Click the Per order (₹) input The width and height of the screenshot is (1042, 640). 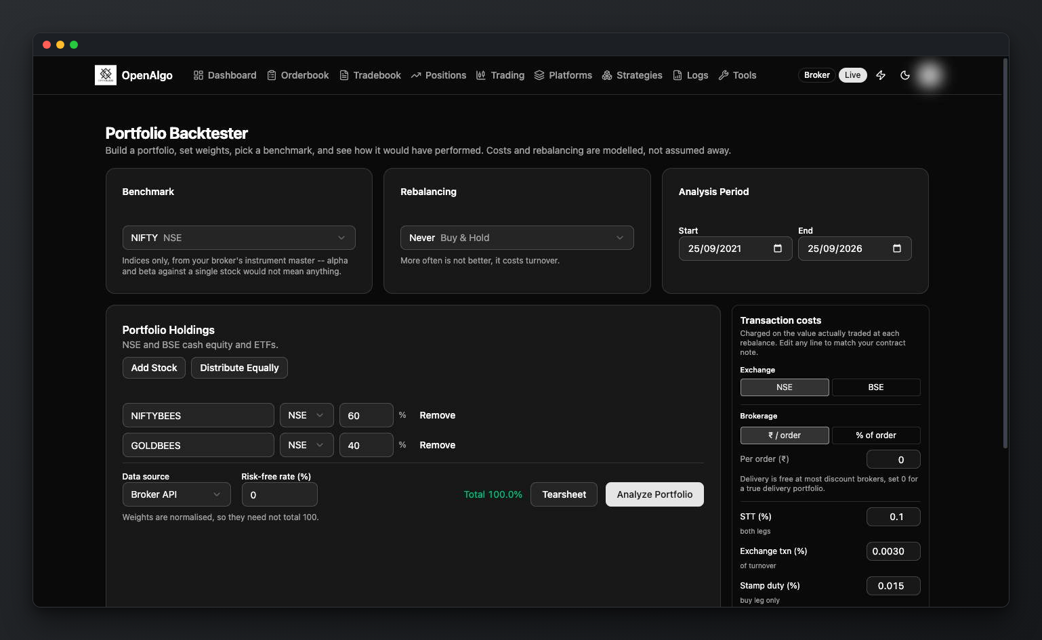pyautogui.click(x=893, y=459)
